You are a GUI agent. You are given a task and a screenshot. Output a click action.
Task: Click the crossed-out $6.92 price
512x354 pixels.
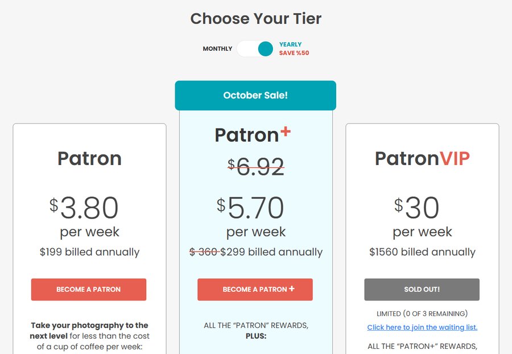256,167
